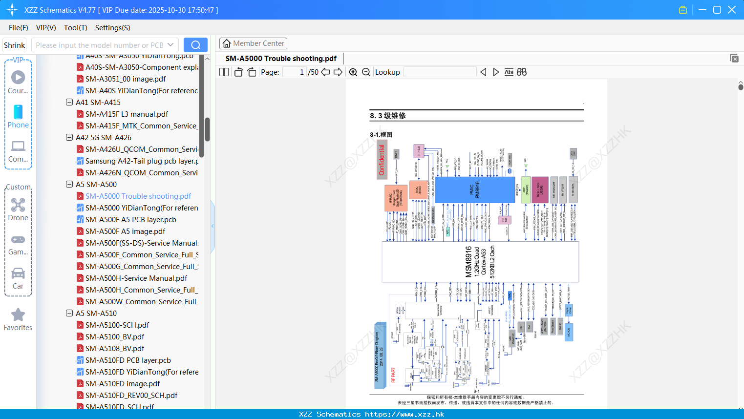Open the model number dropdown arrow
This screenshot has height=419, width=744.
click(x=170, y=45)
